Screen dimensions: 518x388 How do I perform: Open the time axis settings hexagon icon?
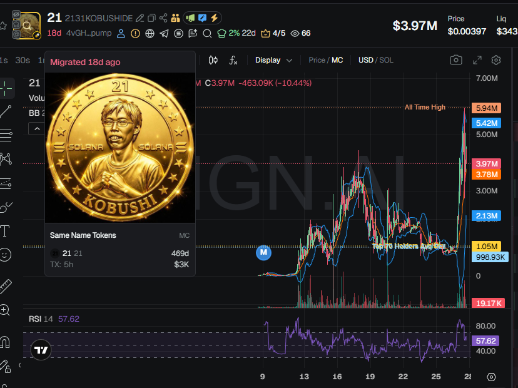click(x=491, y=377)
